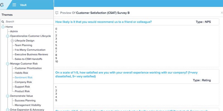
Task: Expand the Lifecycle Design node
Action: coord(12,41)
